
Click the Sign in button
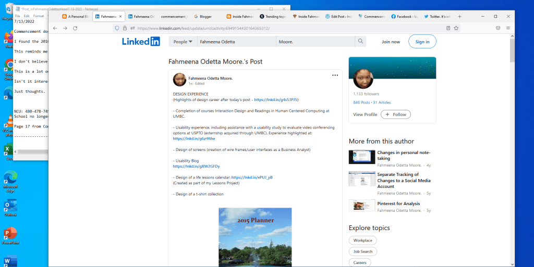[422, 42]
